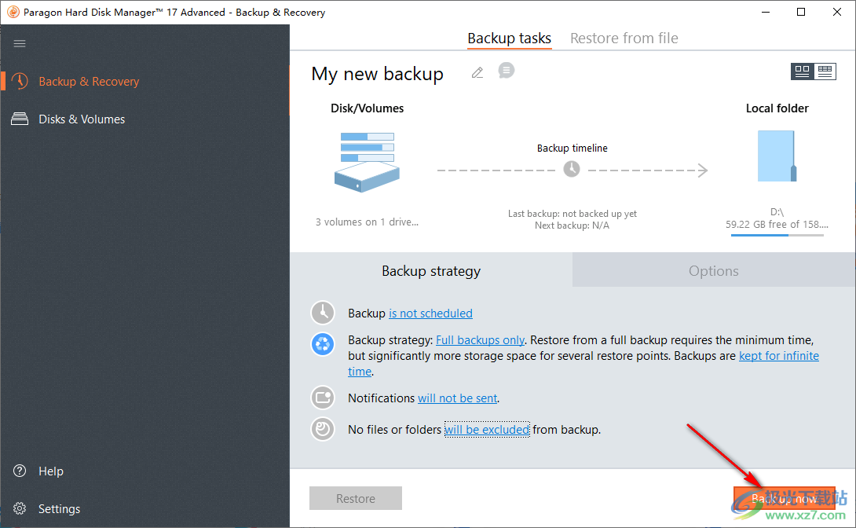Click the Paragon app logo in title bar
Viewport: 856px width, 528px height.
[13, 12]
